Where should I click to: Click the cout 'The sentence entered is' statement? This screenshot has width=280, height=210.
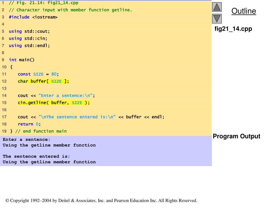pyautogui.click(x=91, y=117)
